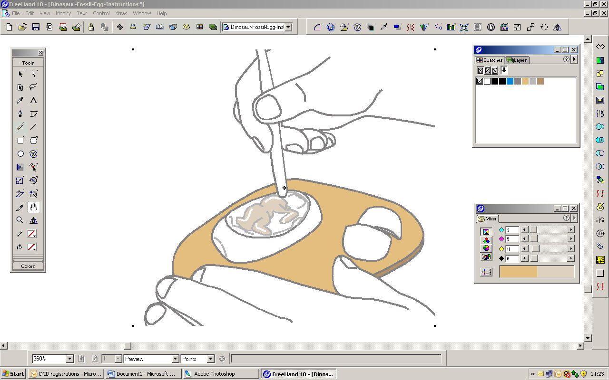The height and width of the screenshot is (380, 609).
Task: Click the spiral icon in Xtras toolbar
Action: click(357, 27)
